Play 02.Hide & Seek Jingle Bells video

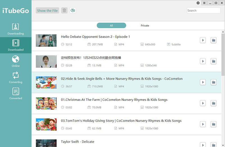click(203, 82)
